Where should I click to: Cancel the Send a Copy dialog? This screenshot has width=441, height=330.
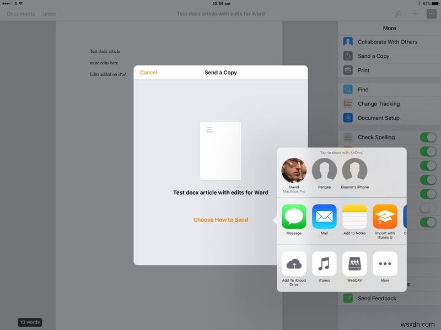pos(148,72)
